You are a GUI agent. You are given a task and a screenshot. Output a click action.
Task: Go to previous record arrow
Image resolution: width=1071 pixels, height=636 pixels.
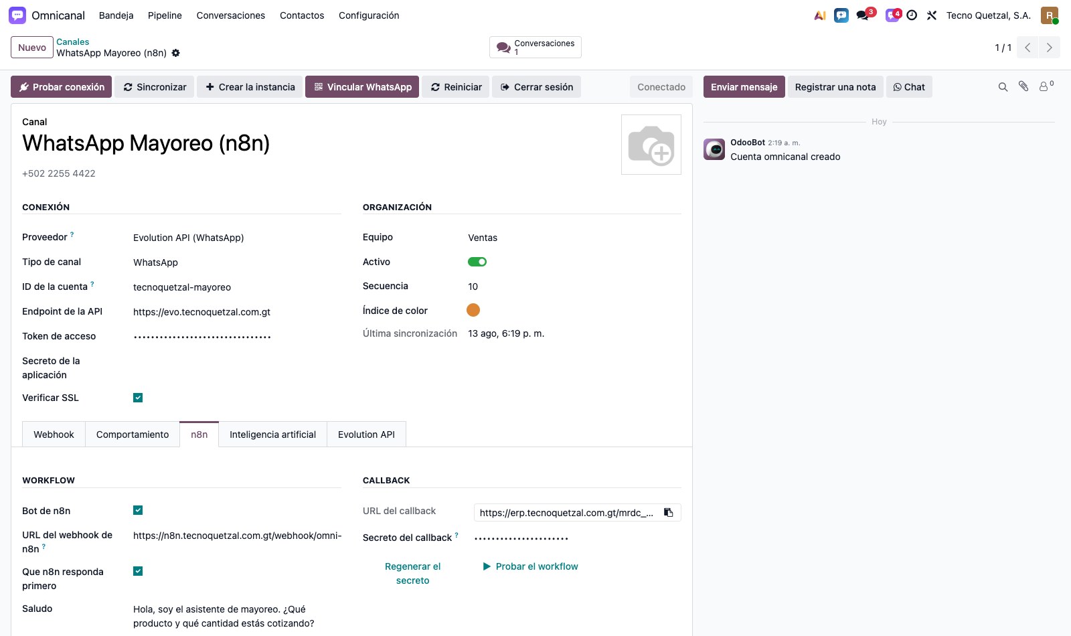point(1027,48)
